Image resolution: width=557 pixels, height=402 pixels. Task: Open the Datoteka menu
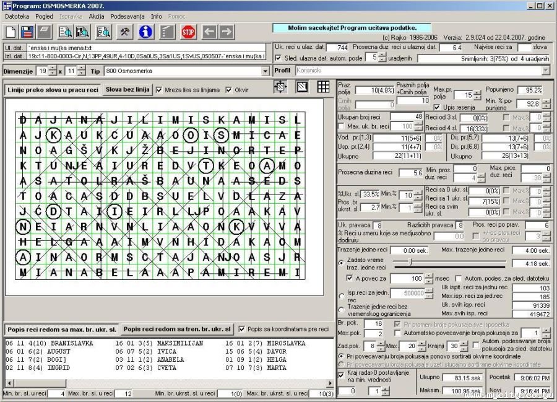click(x=17, y=16)
